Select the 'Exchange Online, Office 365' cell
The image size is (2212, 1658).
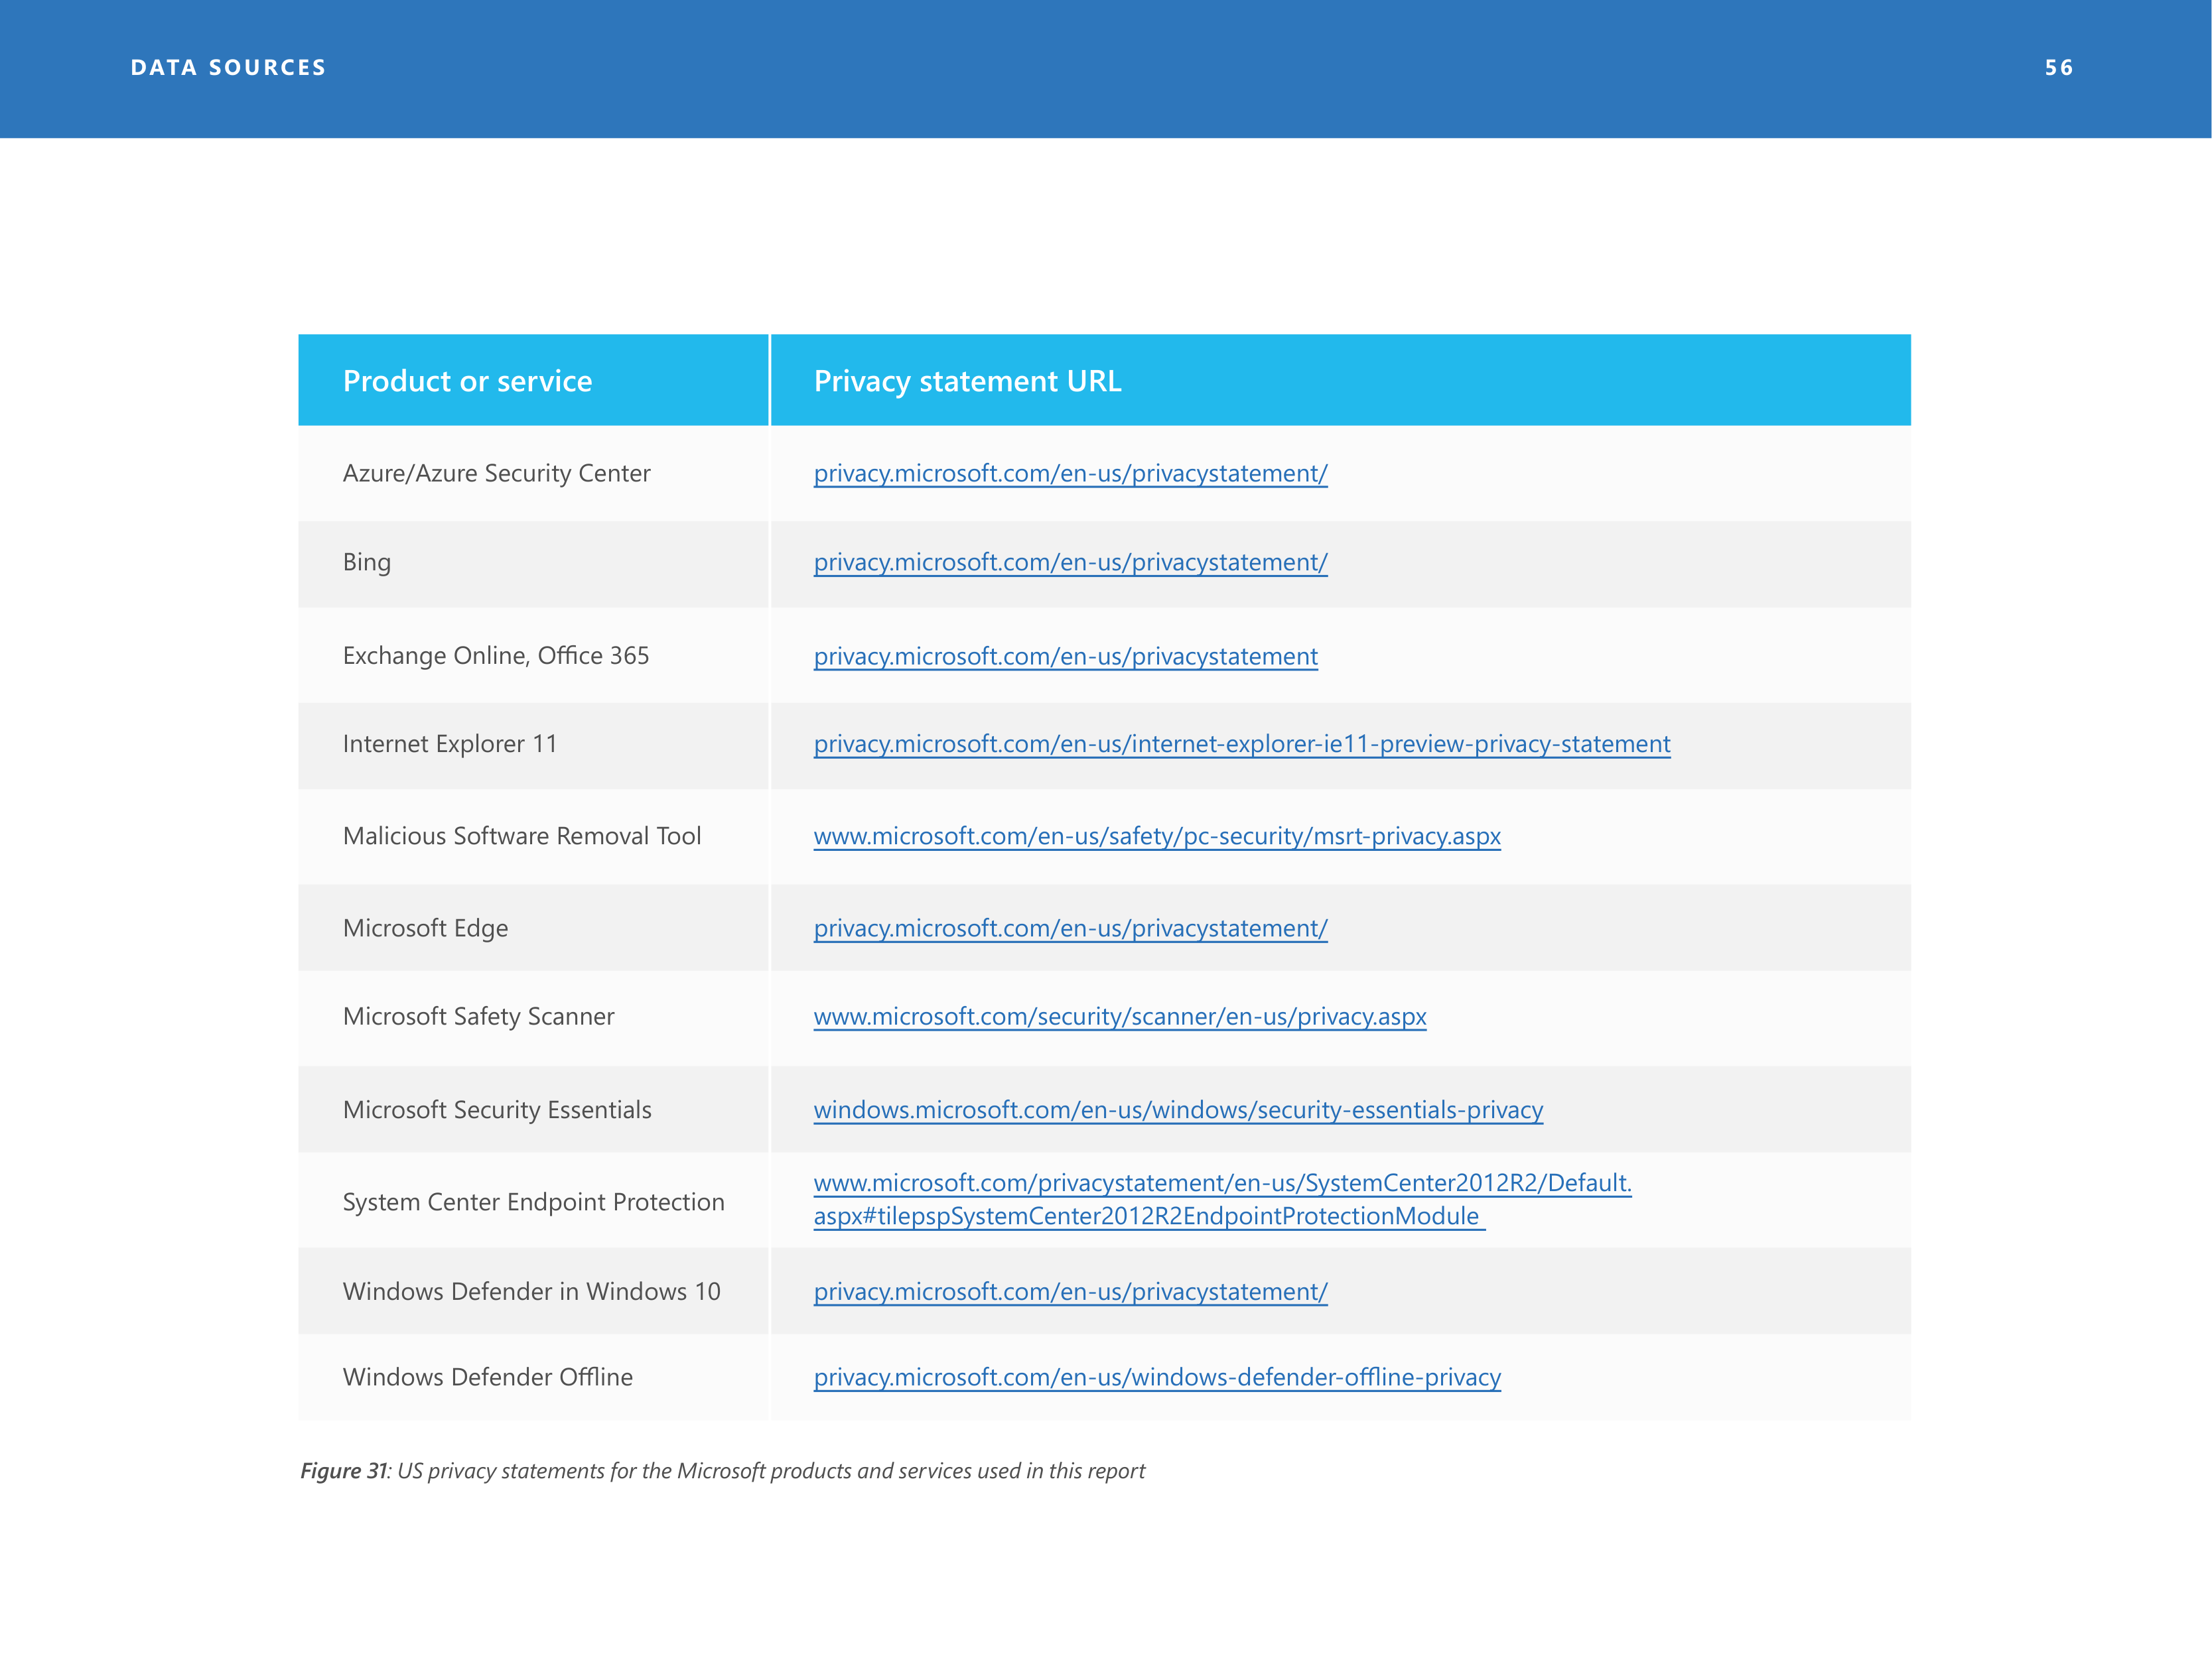pyautogui.click(x=533, y=656)
